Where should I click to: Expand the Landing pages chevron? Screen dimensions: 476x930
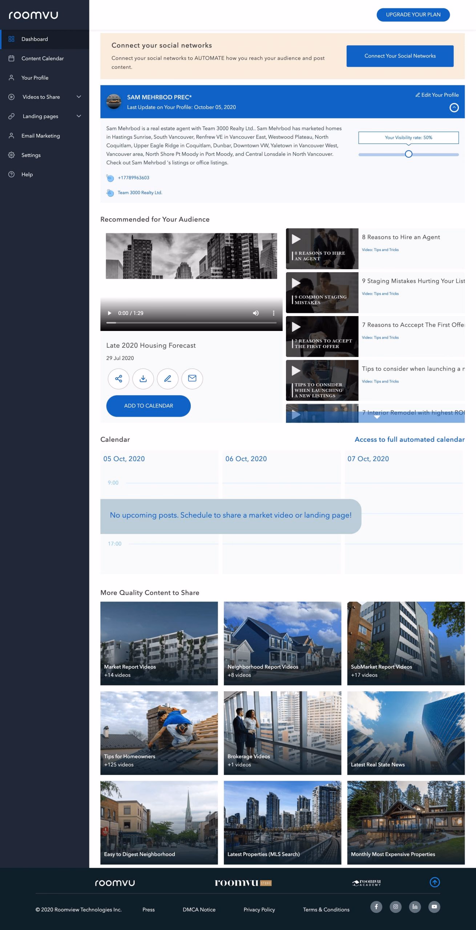(79, 116)
